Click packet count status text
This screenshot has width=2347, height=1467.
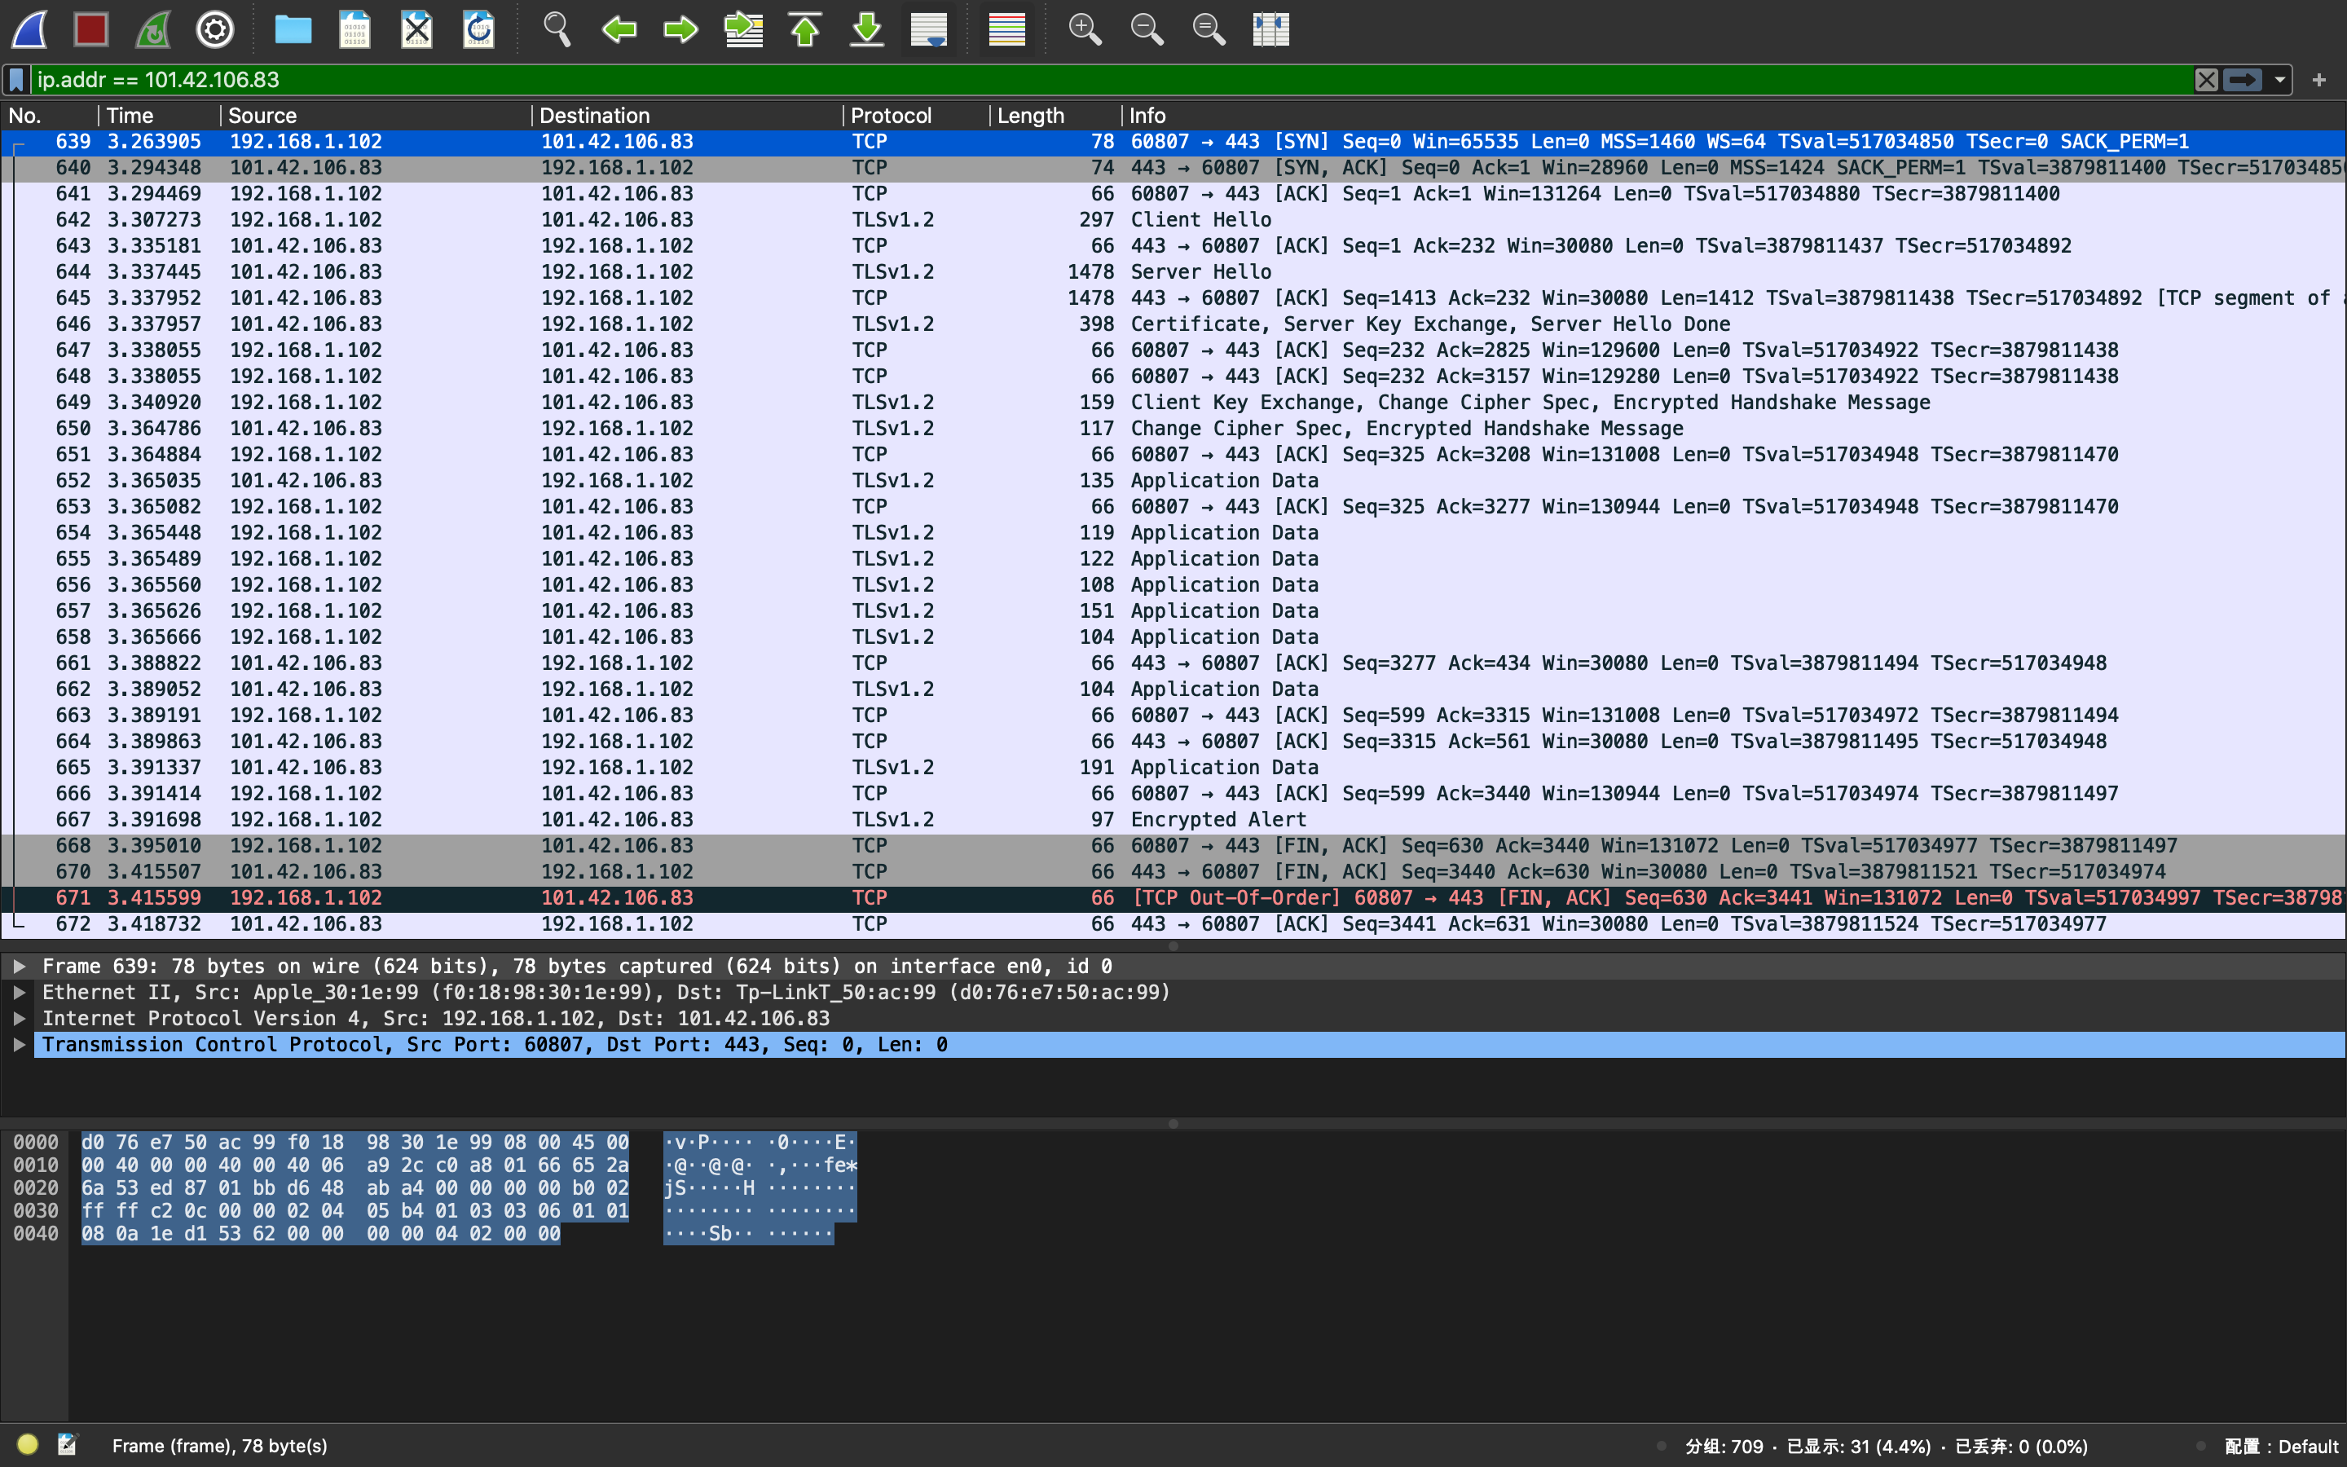point(1887,1447)
